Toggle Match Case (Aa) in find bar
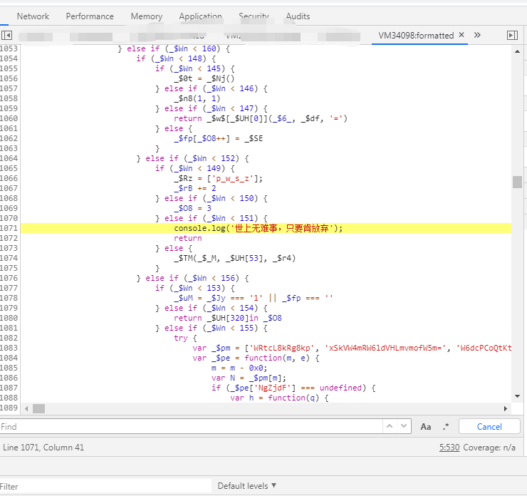 426,426
